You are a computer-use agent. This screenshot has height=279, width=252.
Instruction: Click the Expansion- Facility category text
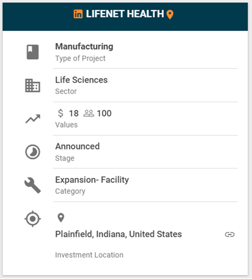92,180
